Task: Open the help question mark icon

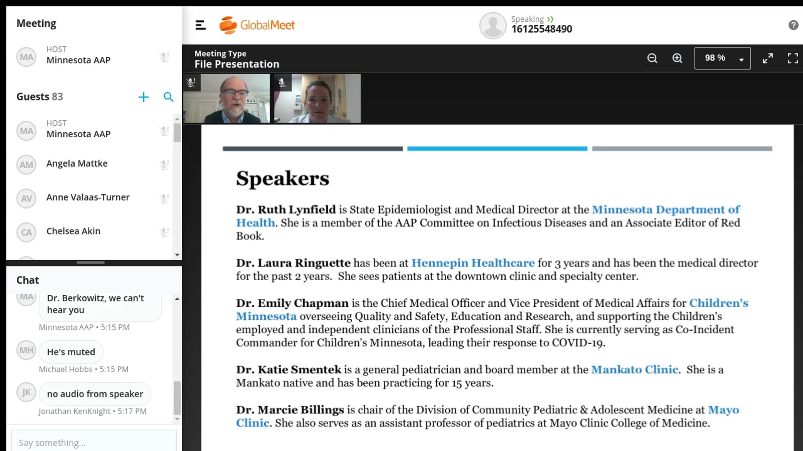Action: [793, 25]
